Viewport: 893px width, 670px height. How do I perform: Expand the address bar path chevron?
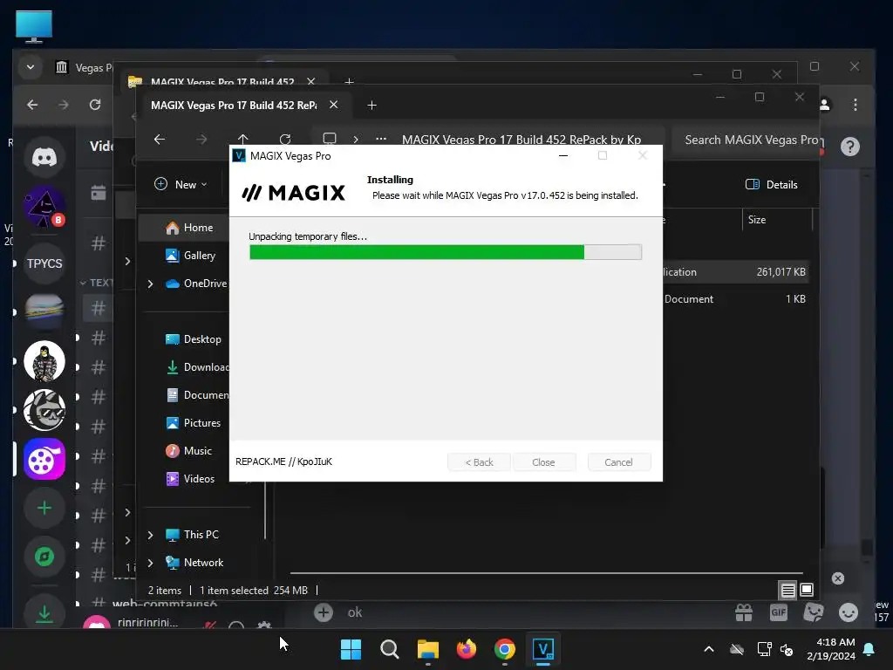click(x=356, y=139)
